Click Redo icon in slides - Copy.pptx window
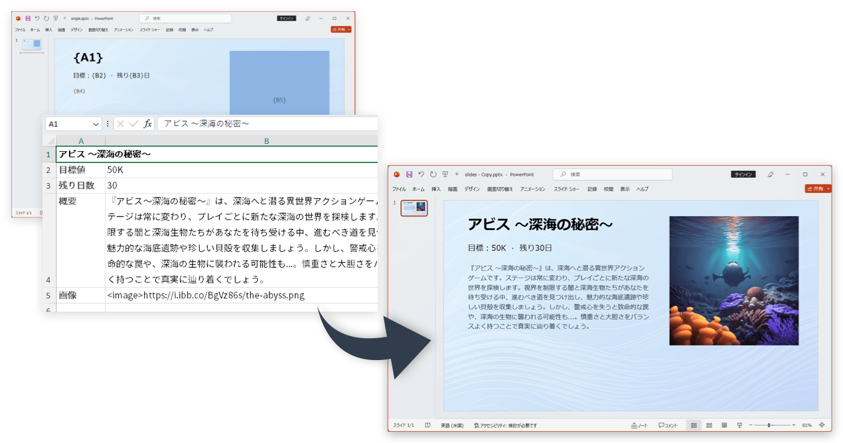The width and height of the screenshot is (843, 443). [433, 174]
